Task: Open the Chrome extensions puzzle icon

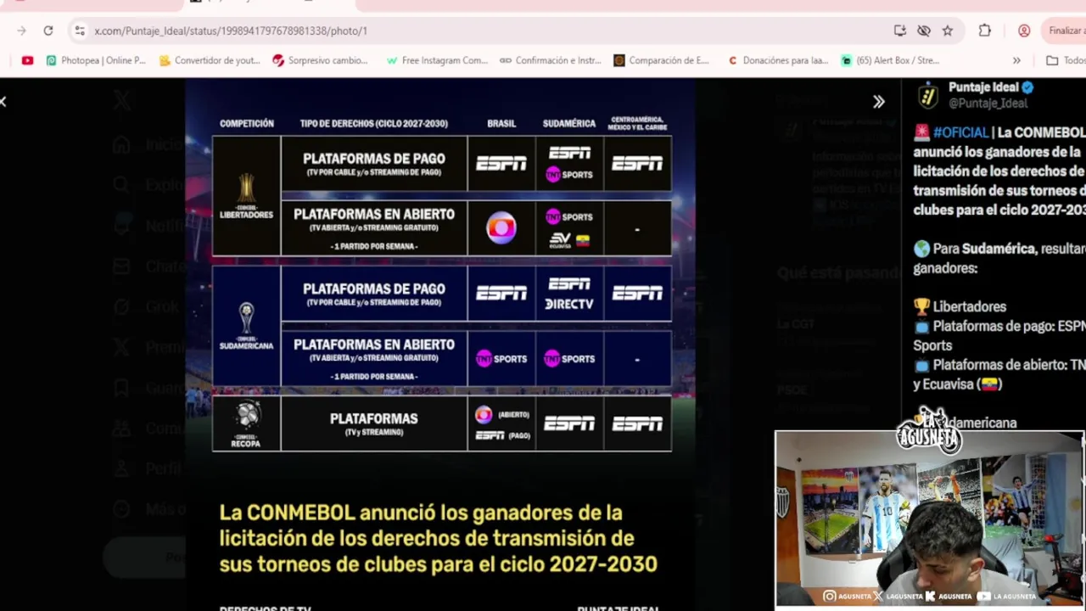Action: (x=985, y=31)
